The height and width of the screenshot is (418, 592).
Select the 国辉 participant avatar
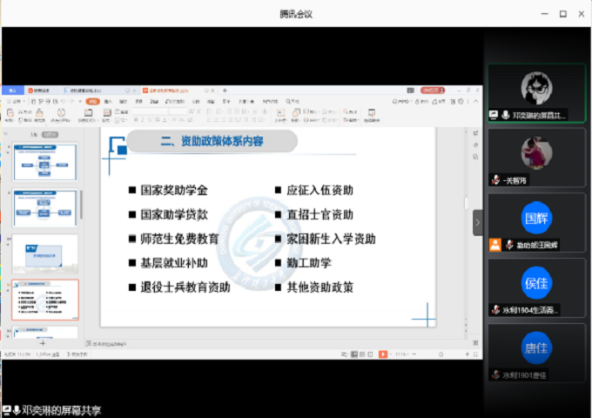tap(538, 216)
